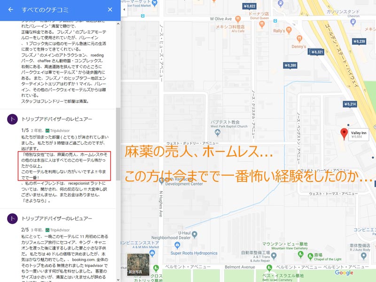The image size is (376, 282).
Task: Click the W Olive Ave street label
Action: [x=221, y=19]
